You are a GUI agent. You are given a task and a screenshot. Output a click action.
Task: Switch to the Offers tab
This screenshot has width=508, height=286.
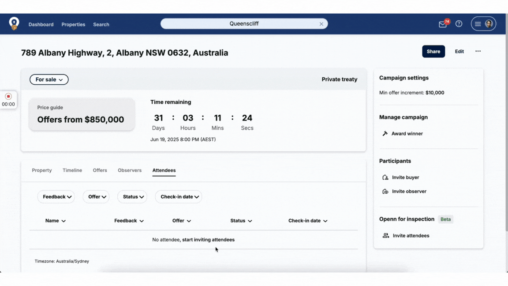tap(100, 170)
